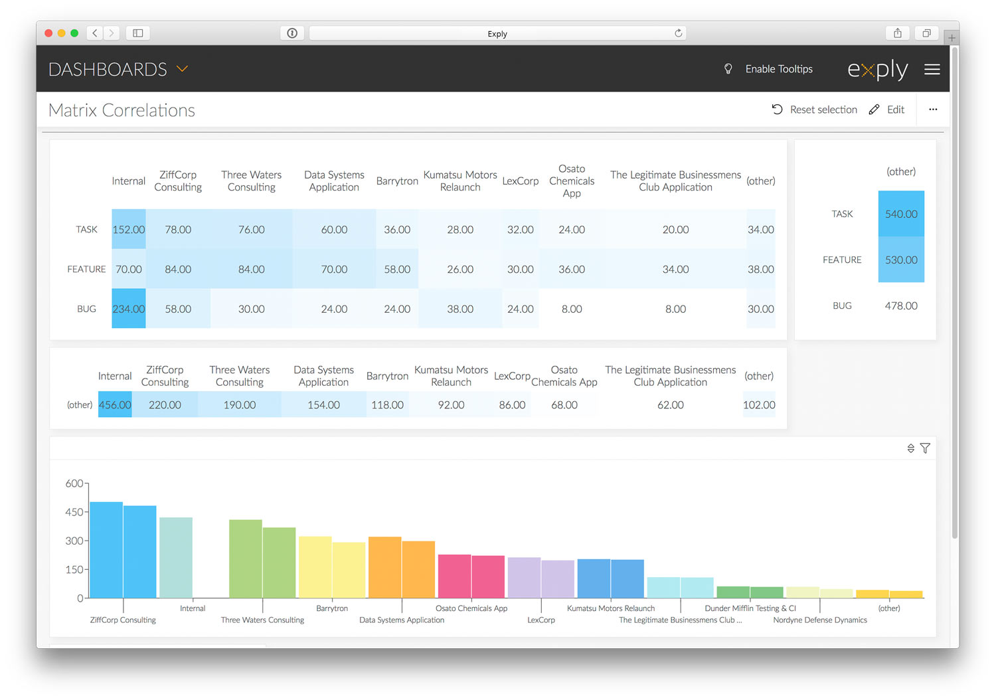Click the teal Internal bar in chart

pyautogui.click(x=176, y=558)
